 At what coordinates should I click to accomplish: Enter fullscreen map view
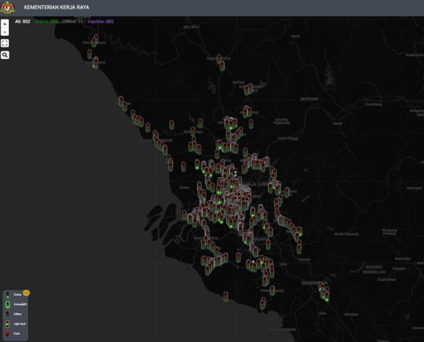pos(5,43)
